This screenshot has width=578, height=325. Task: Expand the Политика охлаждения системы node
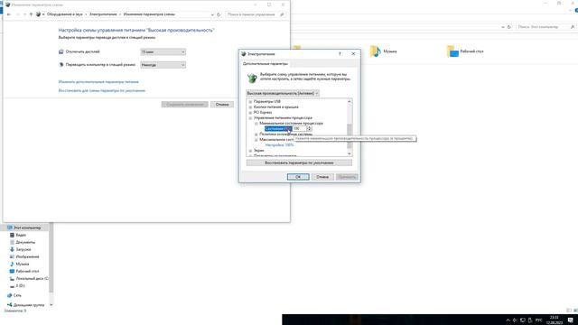click(x=256, y=135)
